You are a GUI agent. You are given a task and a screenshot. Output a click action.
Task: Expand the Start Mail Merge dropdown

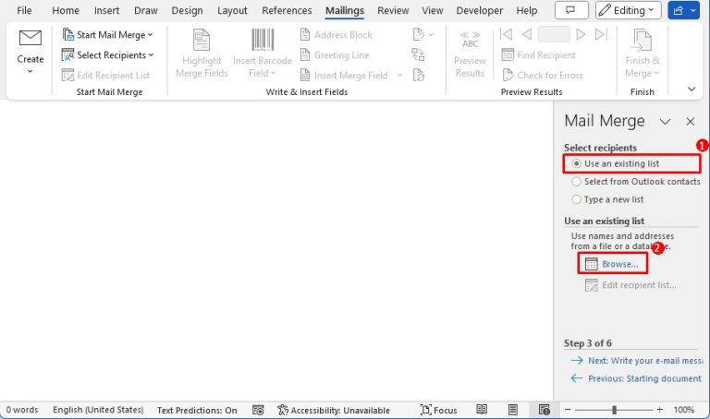(x=108, y=34)
